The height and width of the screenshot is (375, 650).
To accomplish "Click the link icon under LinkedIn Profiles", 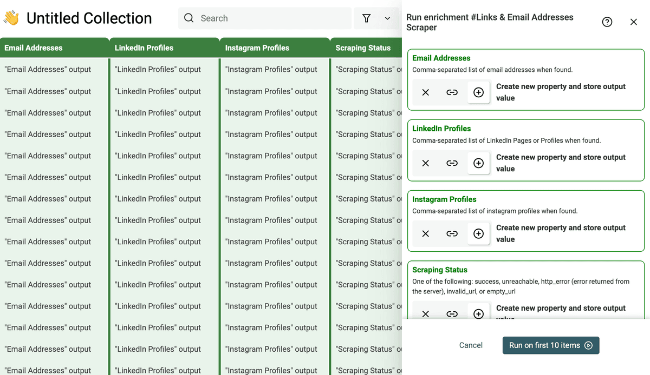I will (452, 163).
